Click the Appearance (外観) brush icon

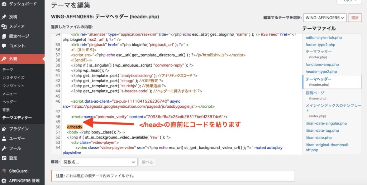[x=4, y=59]
